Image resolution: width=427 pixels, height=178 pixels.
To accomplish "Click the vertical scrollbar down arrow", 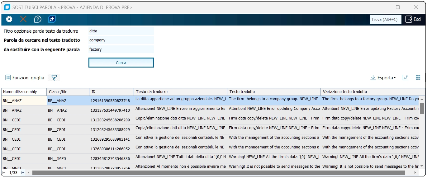I will [x=422, y=166].
